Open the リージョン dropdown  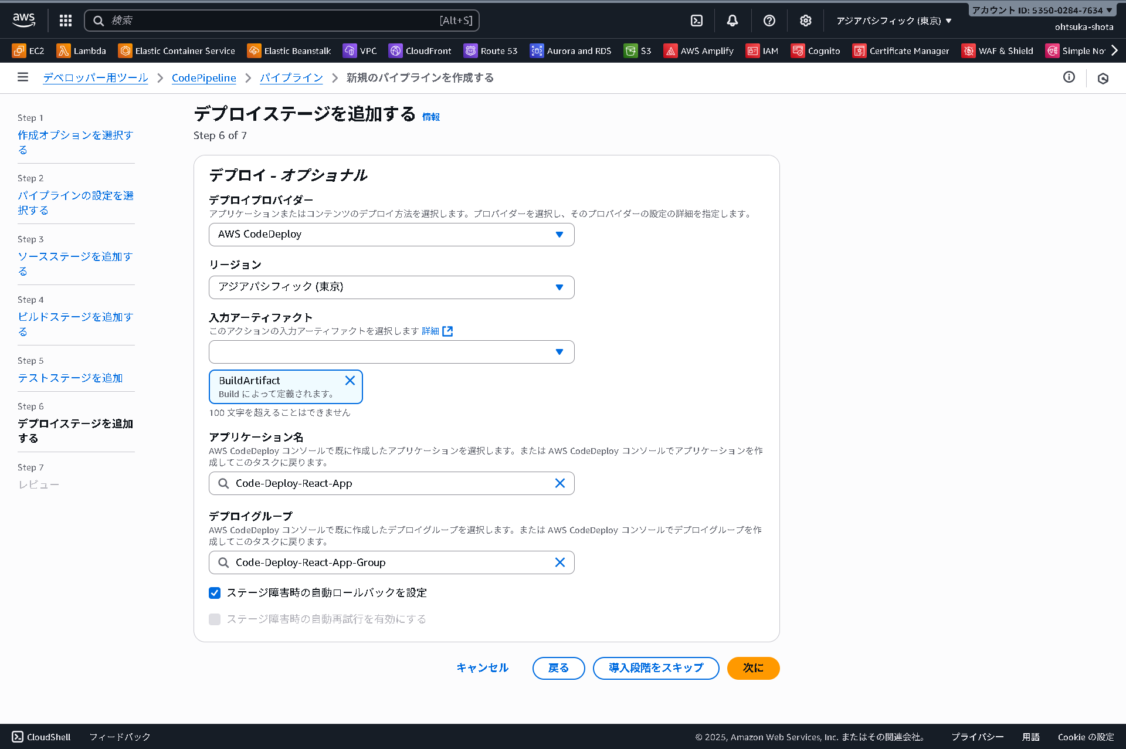(391, 287)
